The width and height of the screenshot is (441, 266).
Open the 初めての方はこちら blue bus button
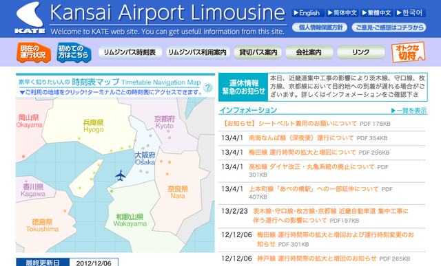pos(74,52)
